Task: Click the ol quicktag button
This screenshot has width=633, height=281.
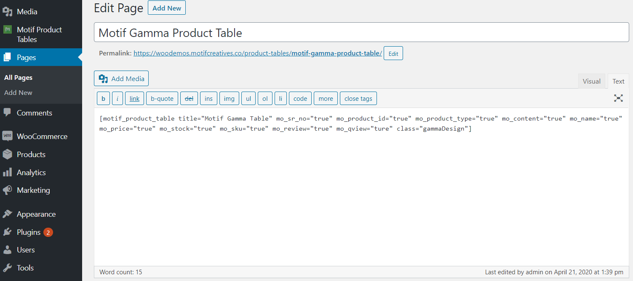Action: click(265, 98)
